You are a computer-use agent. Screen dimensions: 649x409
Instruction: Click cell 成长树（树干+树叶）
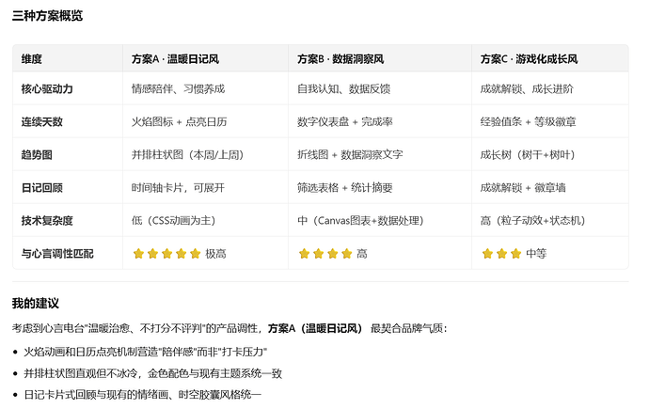pos(528,155)
